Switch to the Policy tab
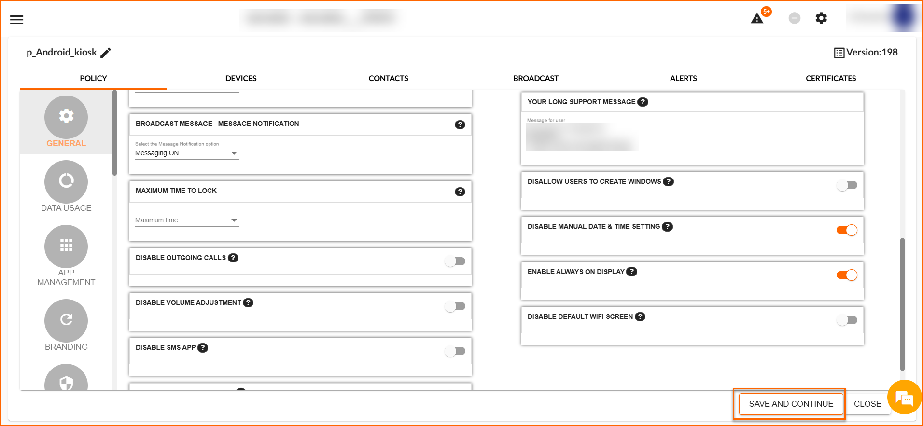The image size is (923, 426). (93, 78)
